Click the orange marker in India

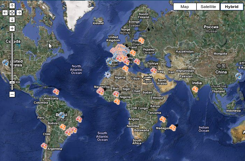(x=195, y=89)
